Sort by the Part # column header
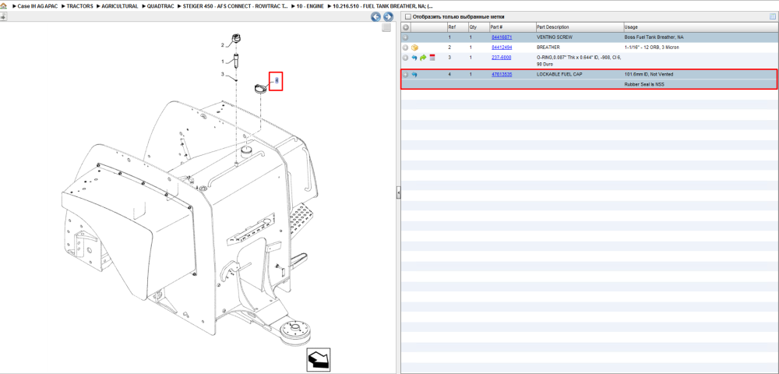 click(512, 26)
